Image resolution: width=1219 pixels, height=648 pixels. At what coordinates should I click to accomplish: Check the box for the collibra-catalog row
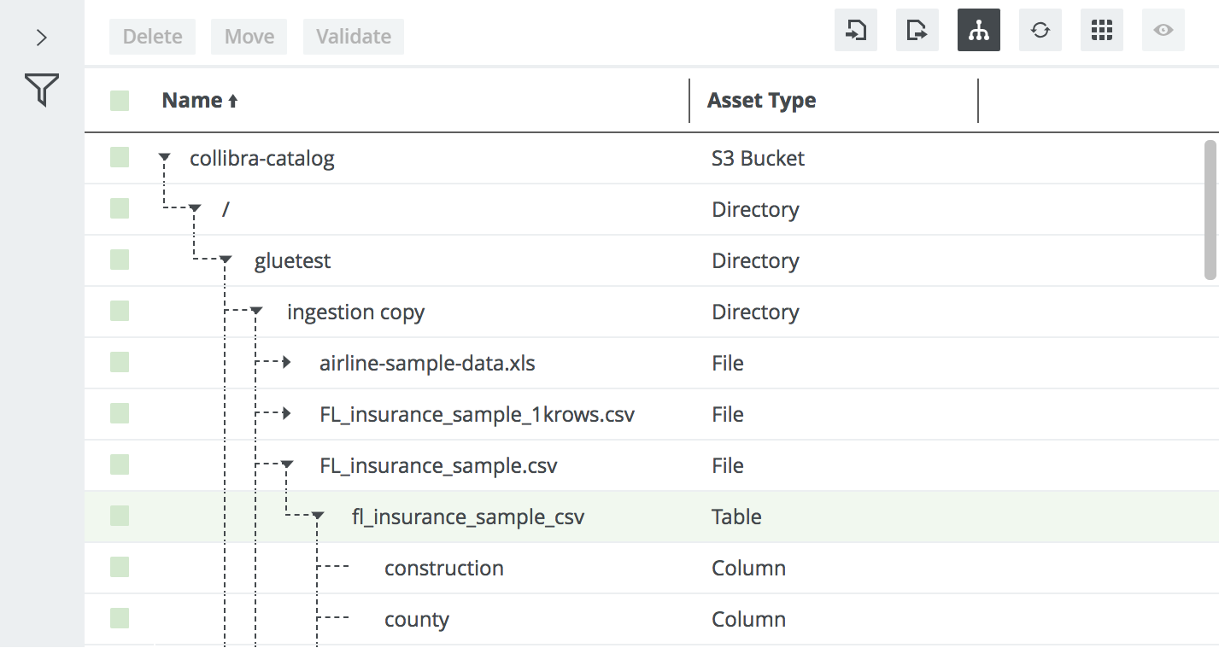(120, 158)
